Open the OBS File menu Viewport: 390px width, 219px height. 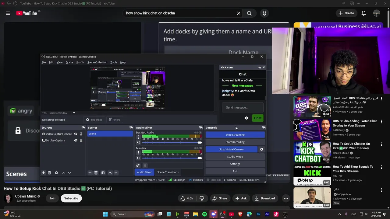coord(44,62)
